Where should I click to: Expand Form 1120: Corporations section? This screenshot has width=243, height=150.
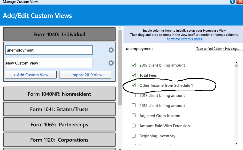[x=59, y=140]
